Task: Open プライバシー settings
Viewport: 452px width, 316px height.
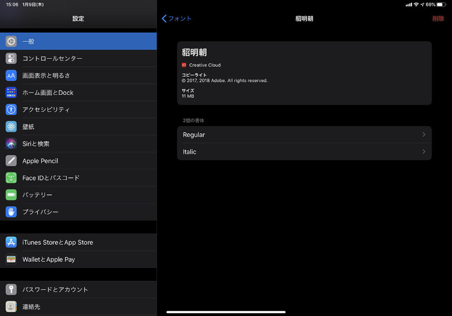Action: [x=79, y=211]
